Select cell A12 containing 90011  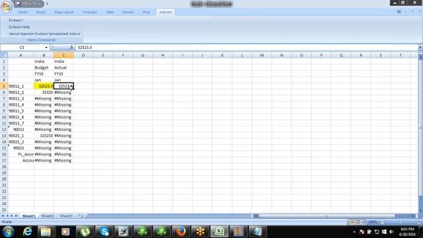[20, 130]
